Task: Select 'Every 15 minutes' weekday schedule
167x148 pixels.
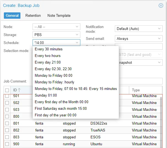Action: point(76,89)
